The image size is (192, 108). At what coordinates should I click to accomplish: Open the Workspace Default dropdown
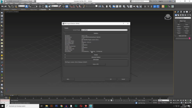28,1
